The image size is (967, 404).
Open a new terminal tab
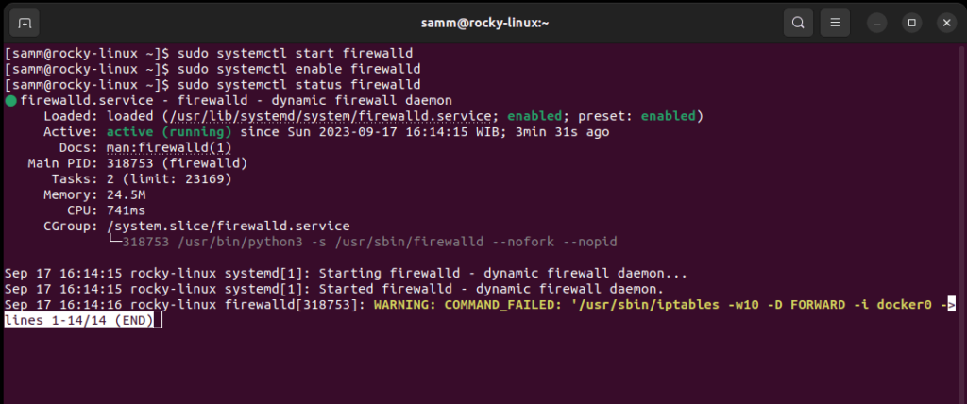(25, 24)
